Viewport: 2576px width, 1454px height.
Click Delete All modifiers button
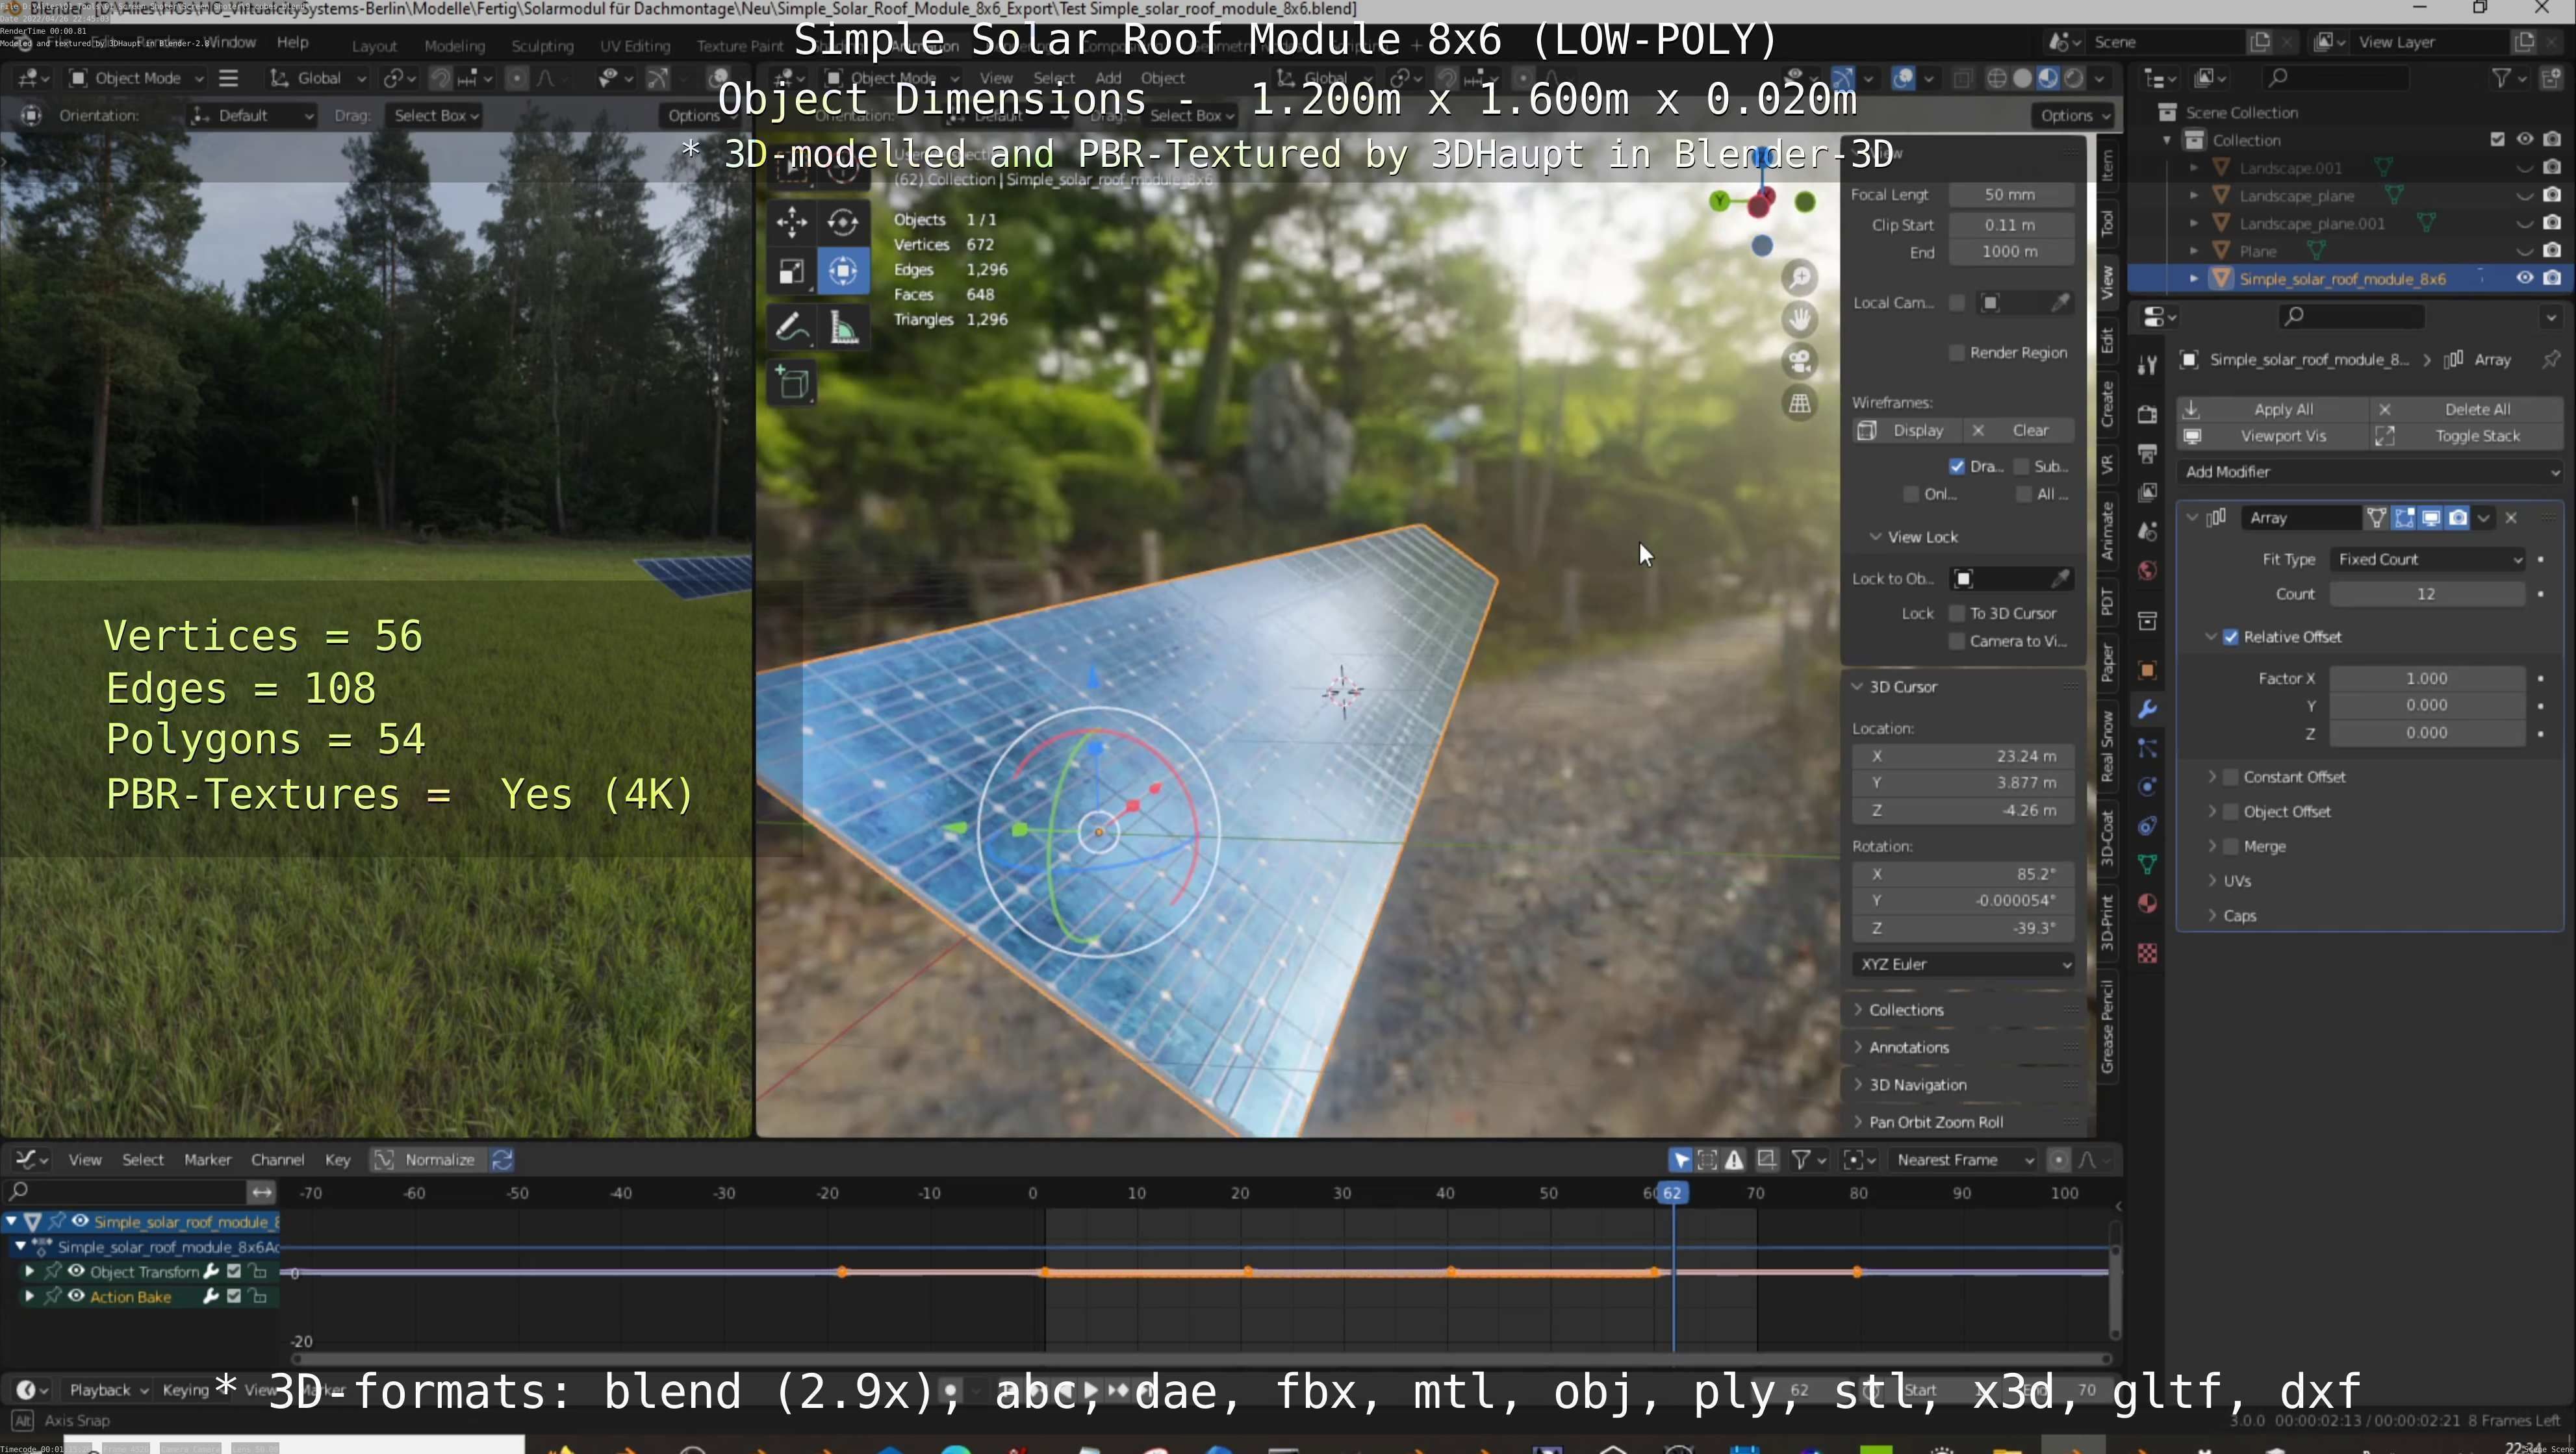coord(2467,410)
